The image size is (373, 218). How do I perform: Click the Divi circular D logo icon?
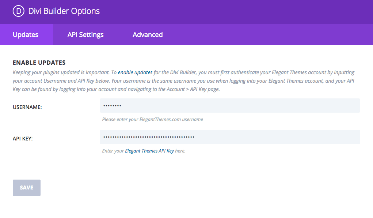click(x=19, y=11)
